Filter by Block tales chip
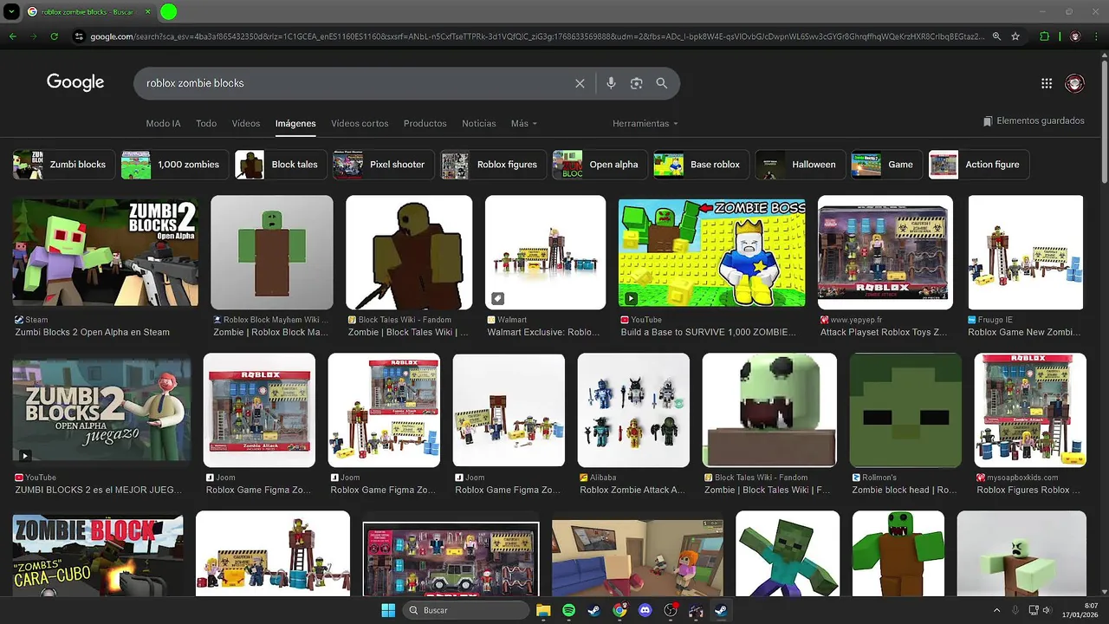Screen dimensions: 1109x624 pyautogui.click(x=282, y=164)
